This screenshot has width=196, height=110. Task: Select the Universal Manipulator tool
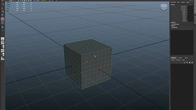(3, 23)
